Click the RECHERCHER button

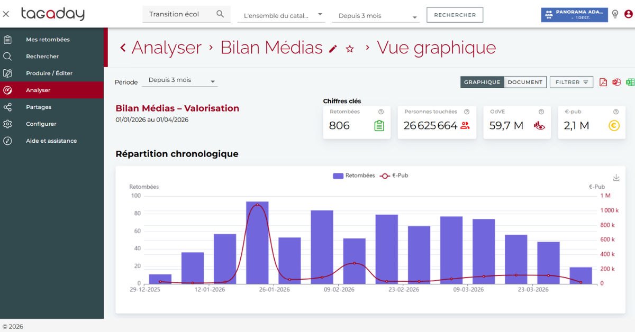click(455, 15)
